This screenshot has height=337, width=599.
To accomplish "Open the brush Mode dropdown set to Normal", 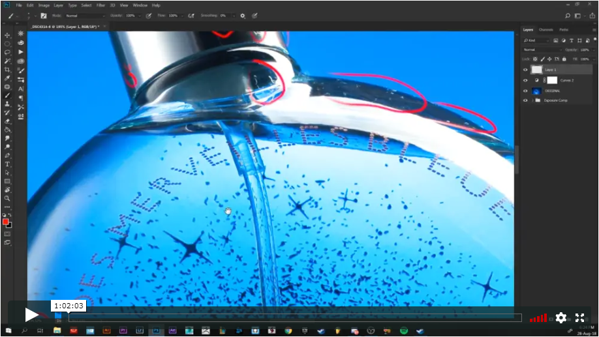I will tap(85, 16).
